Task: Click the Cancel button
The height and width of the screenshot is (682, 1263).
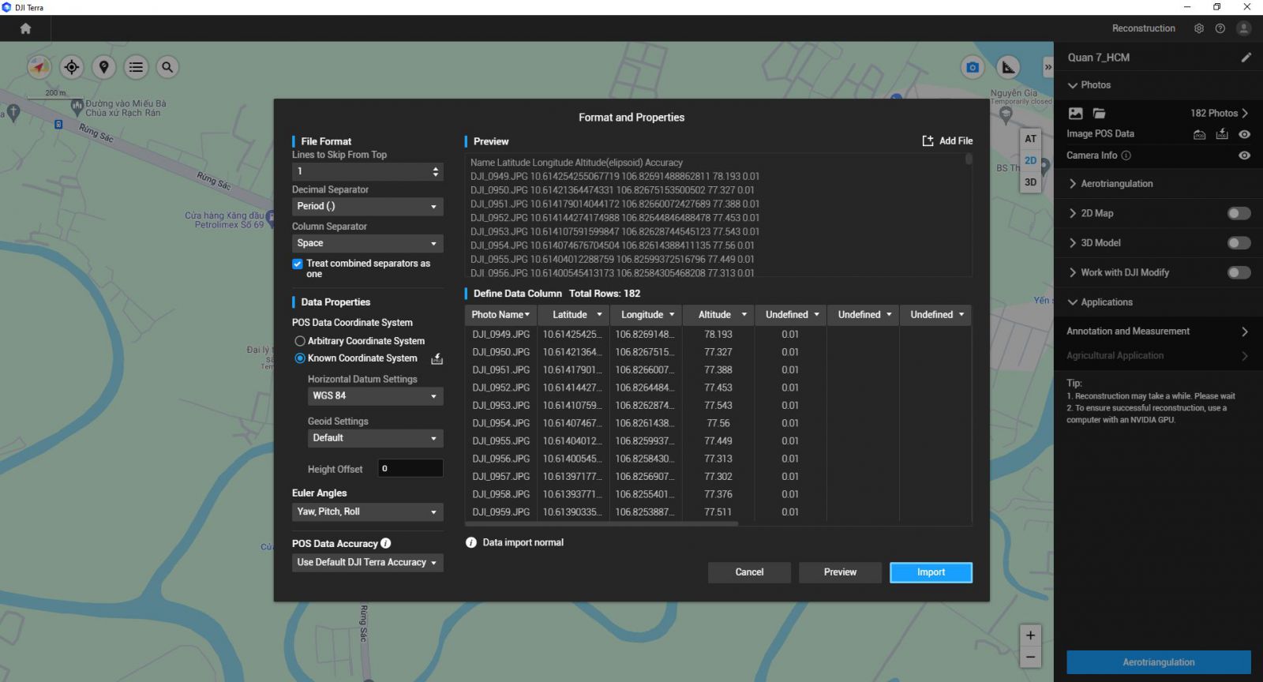Action: (x=749, y=572)
